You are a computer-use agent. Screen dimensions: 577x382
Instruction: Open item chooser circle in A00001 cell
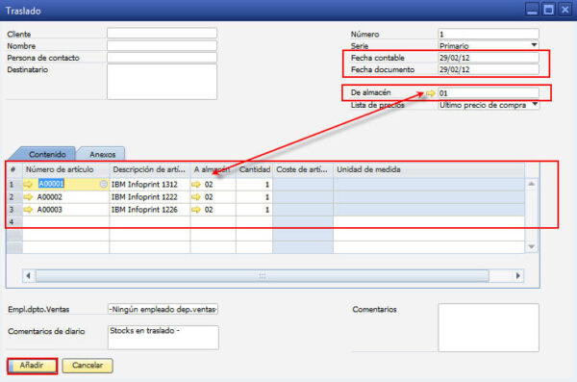coord(104,184)
